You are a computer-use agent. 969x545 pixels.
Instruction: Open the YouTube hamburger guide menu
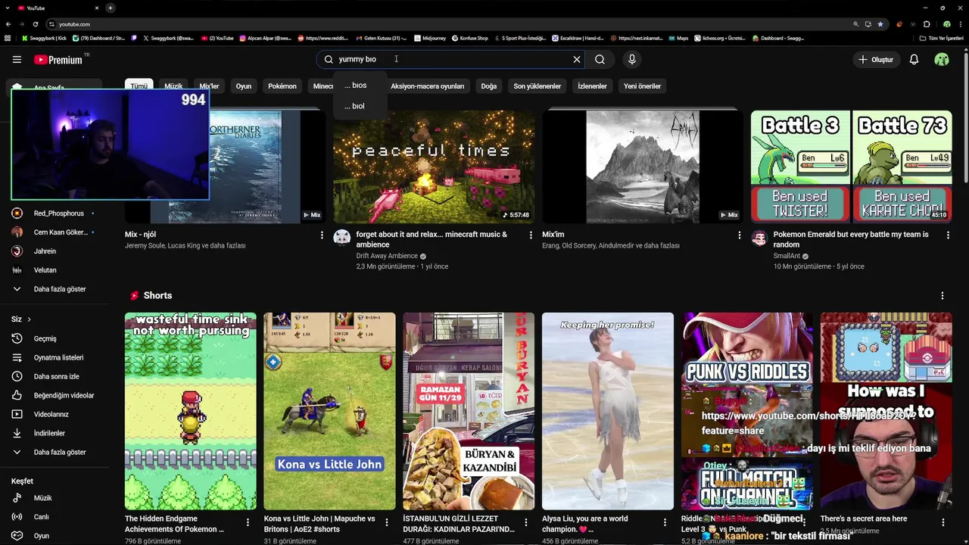point(17,59)
